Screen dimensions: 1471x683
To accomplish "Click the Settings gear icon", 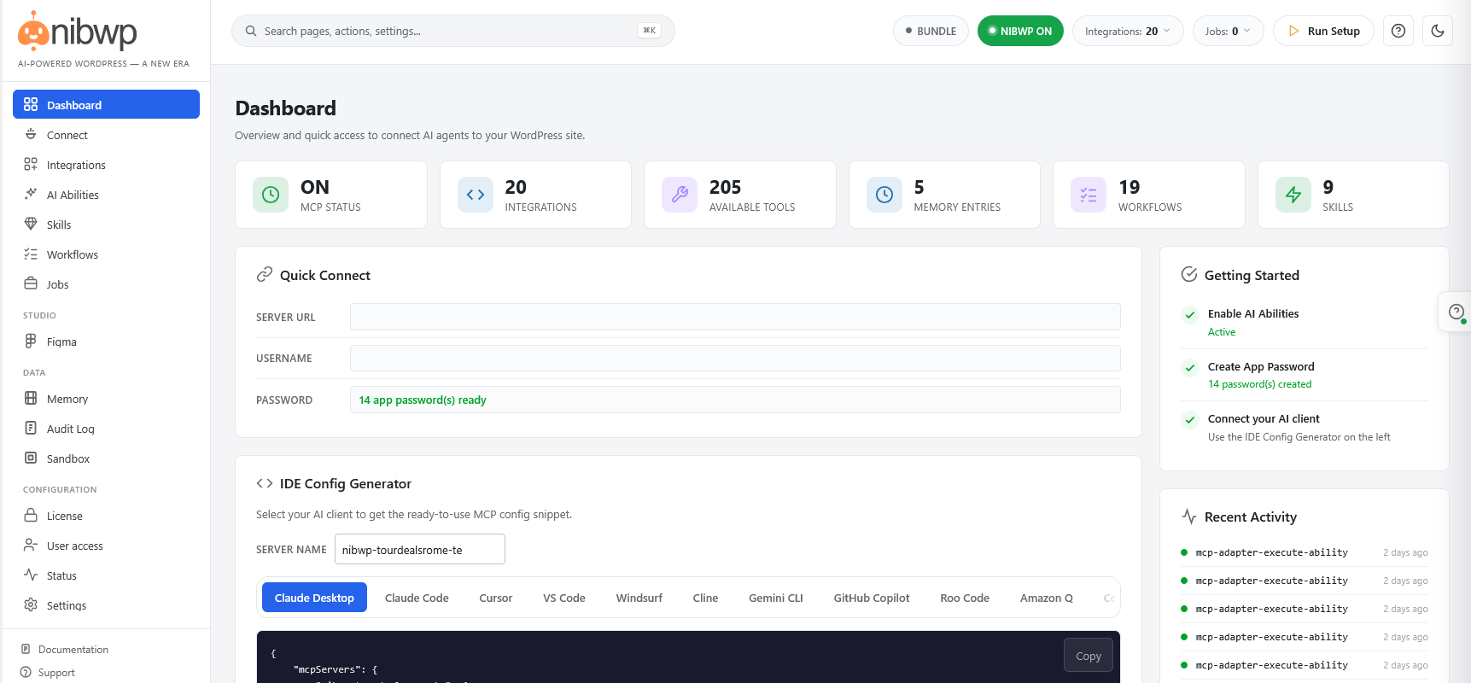I will pos(31,604).
